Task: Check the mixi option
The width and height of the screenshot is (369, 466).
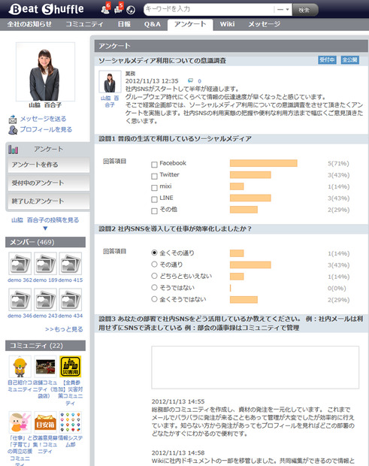Action: pos(154,188)
